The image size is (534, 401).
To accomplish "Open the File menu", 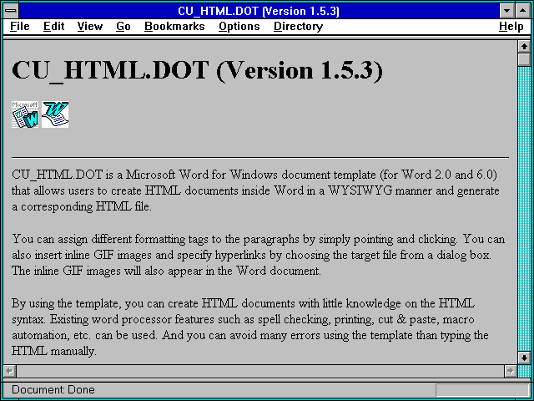I will (x=20, y=26).
